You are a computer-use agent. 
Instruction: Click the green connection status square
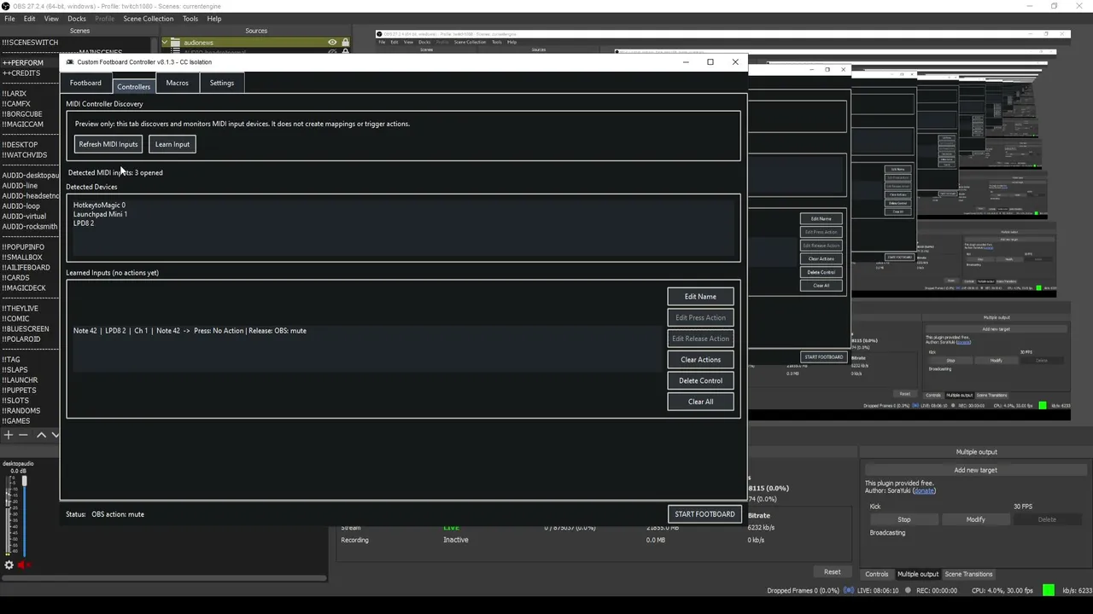[1048, 590]
